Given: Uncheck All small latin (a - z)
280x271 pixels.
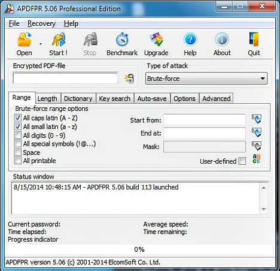Looking at the screenshot, I should [x=17, y=127].
